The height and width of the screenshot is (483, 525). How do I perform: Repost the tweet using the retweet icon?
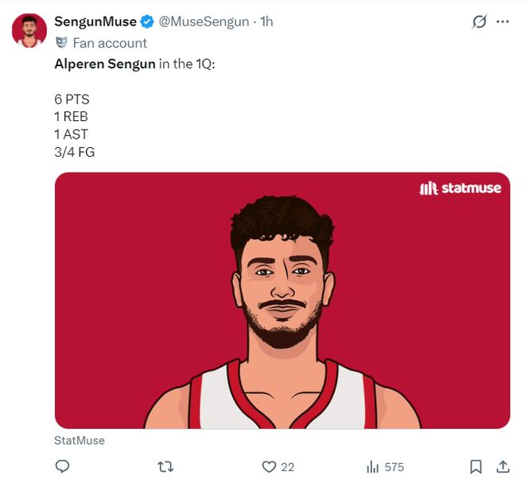click(165, 466)
